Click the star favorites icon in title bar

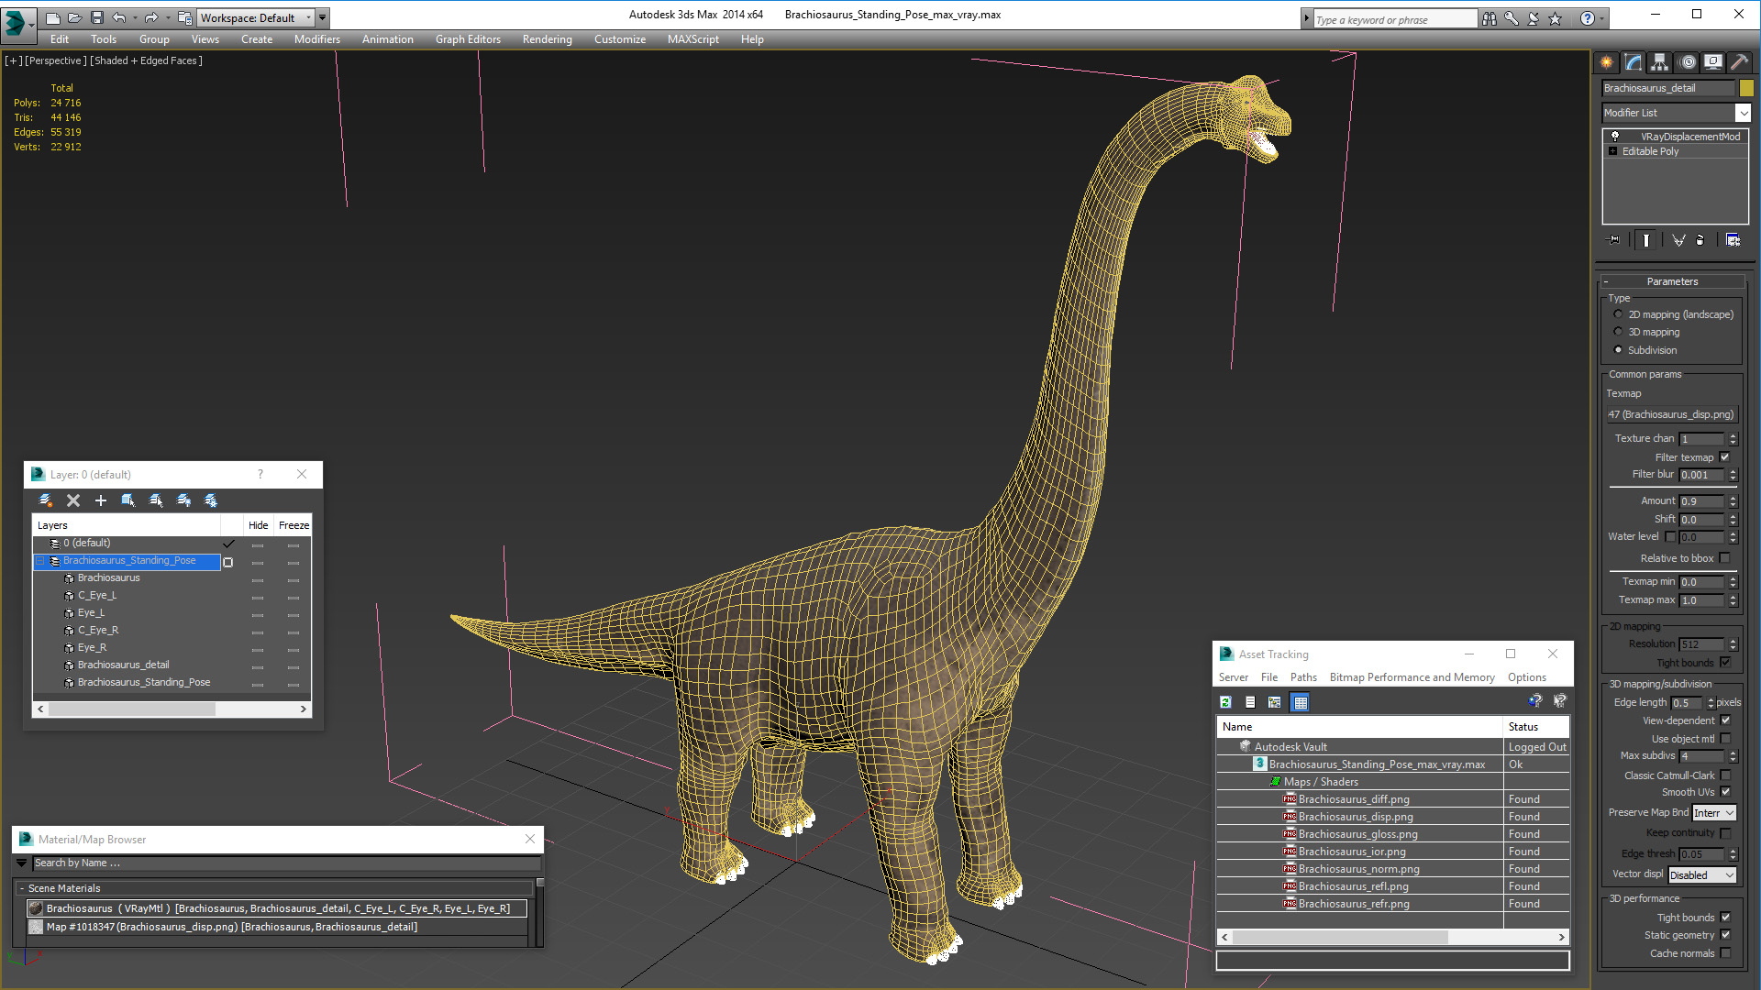coord(1556,18)
